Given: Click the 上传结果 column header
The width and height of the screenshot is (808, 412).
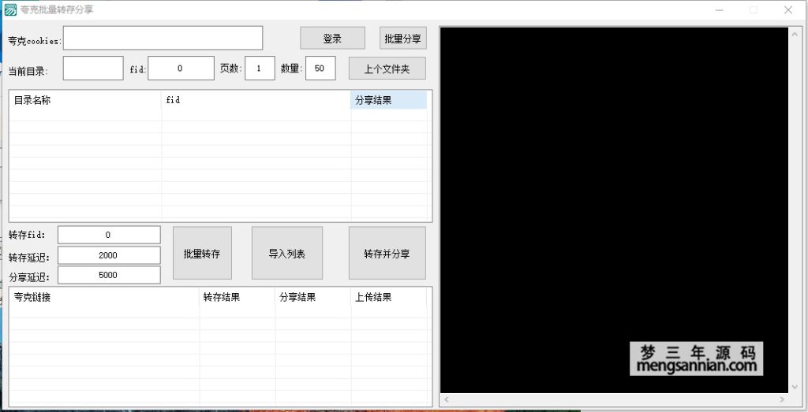Looking at the screenshot, I should (389, 297).
